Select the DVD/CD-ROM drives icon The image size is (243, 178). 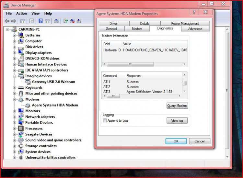coord(21,59)
